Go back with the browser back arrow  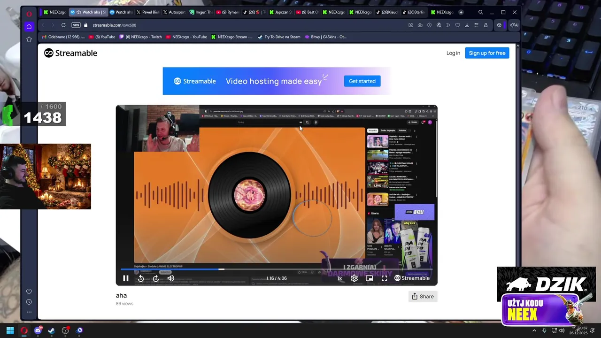point(43,25)
